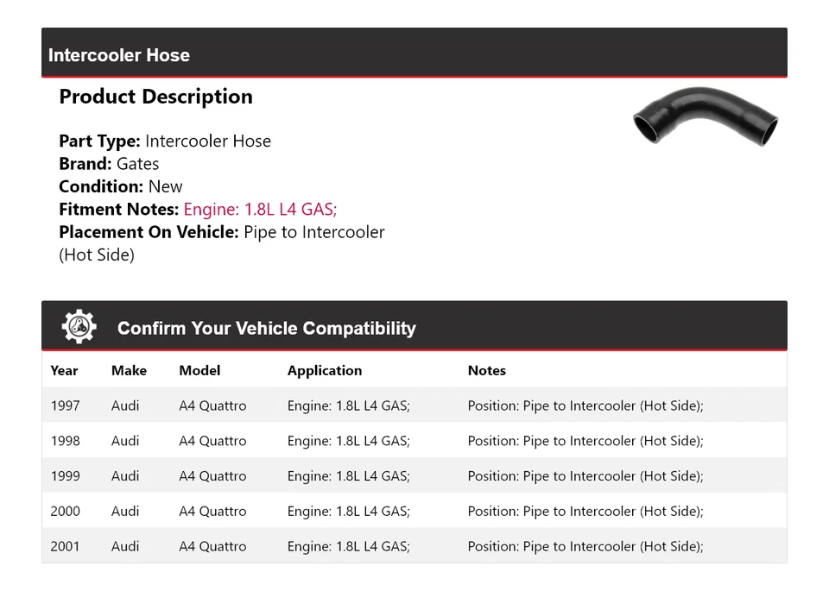Click the 2001 year row cell

tap(65, 546)
